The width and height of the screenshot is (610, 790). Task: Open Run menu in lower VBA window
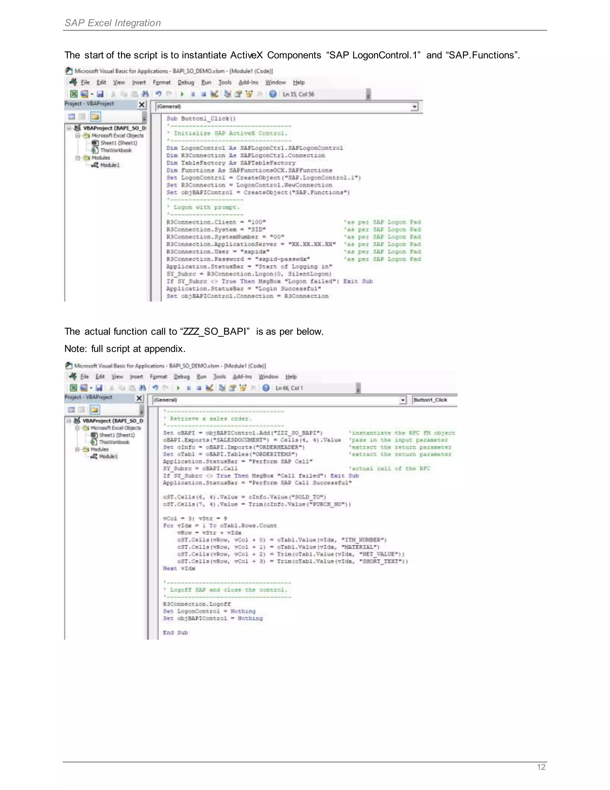click(x=201, y=377)
